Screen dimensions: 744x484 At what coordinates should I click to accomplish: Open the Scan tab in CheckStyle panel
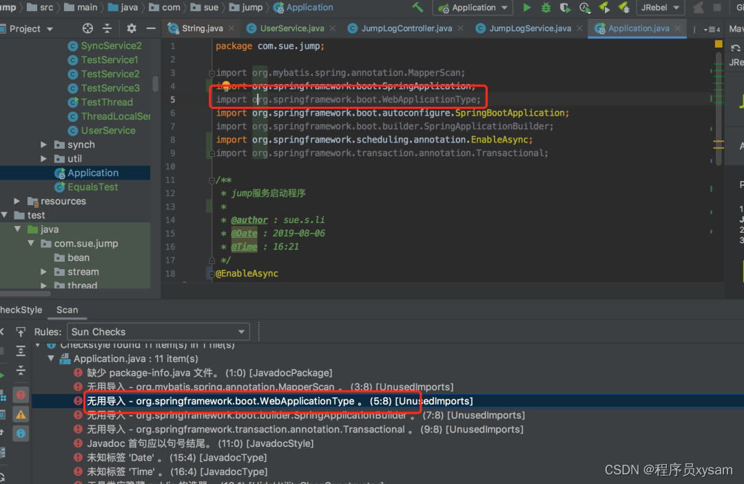click(68, 310)
